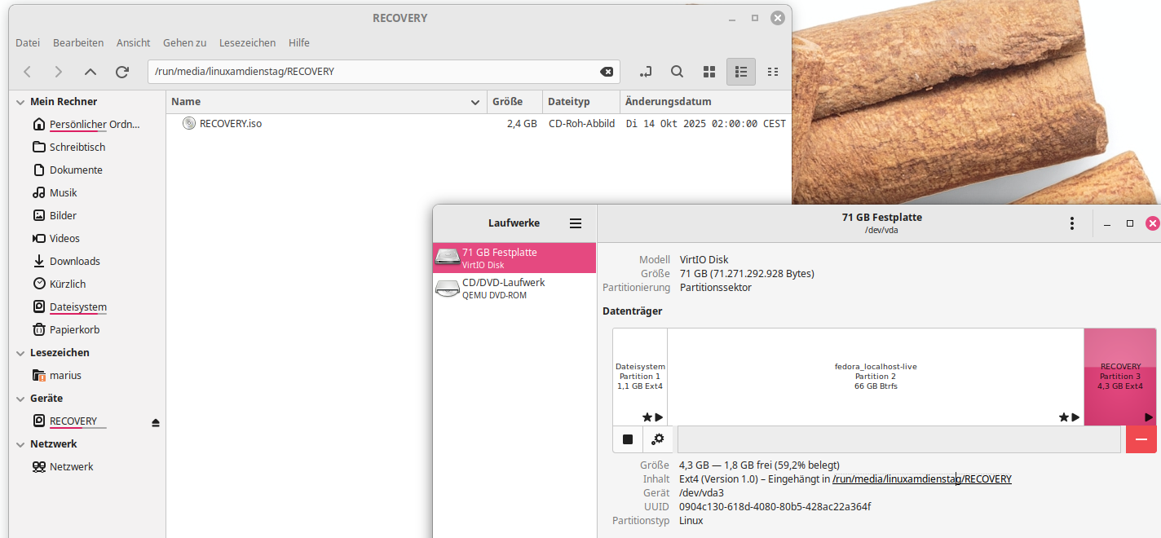Eject the RECOVERY device in sidebar
Viewport: 1161px width, 538px height.
point(156,422)
